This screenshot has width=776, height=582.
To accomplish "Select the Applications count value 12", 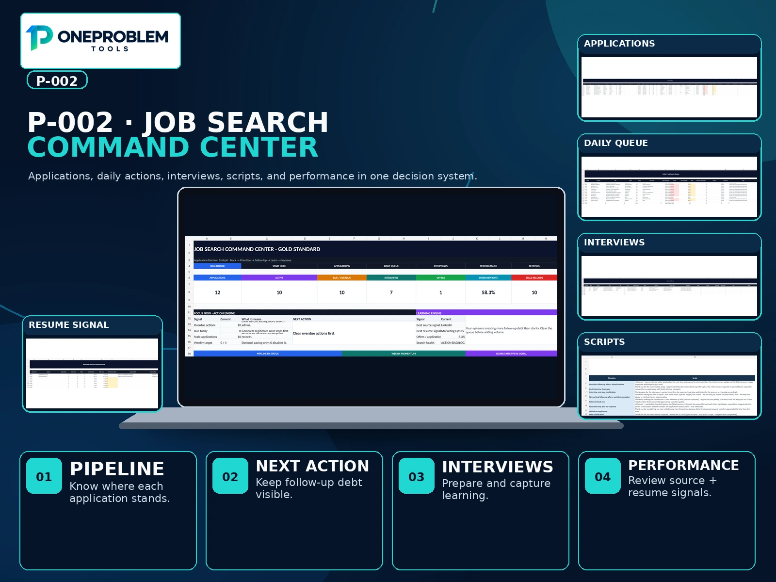I will (x=217, y=292).
